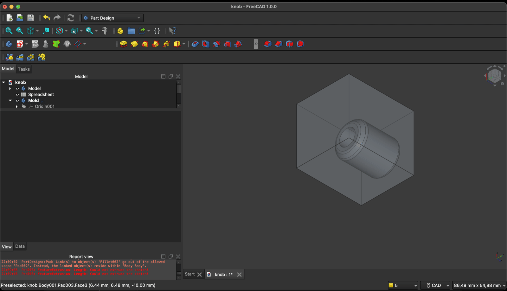This screenshot has height=291, width=507.
Task: Add a variable set braces icon
Action: click(x=157, y=31)
